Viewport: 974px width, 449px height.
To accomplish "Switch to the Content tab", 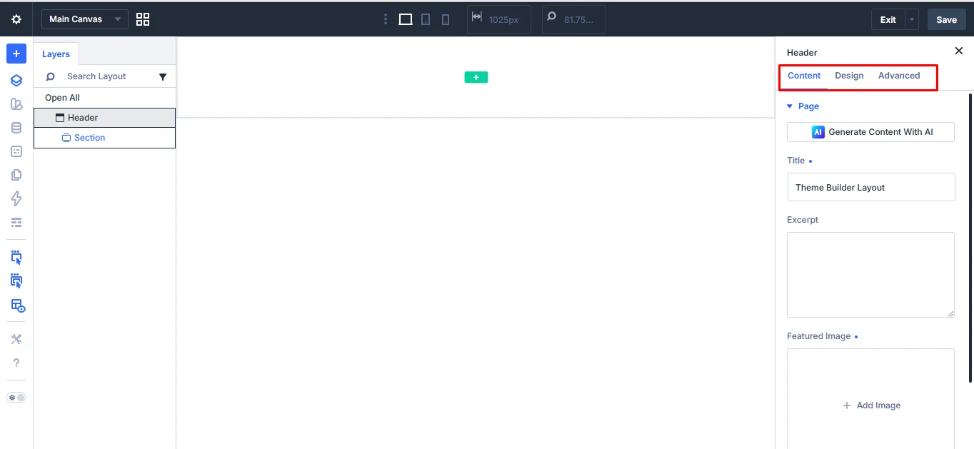I will 804,76.
